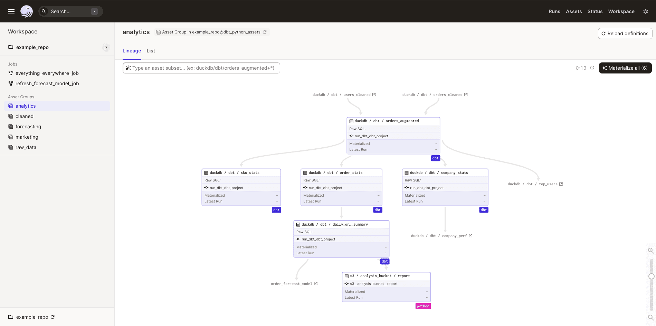The height and width of the screenshot is (326, 656).
Task: Open the hamburger navigation menu
Action: (x=11, y=11)
